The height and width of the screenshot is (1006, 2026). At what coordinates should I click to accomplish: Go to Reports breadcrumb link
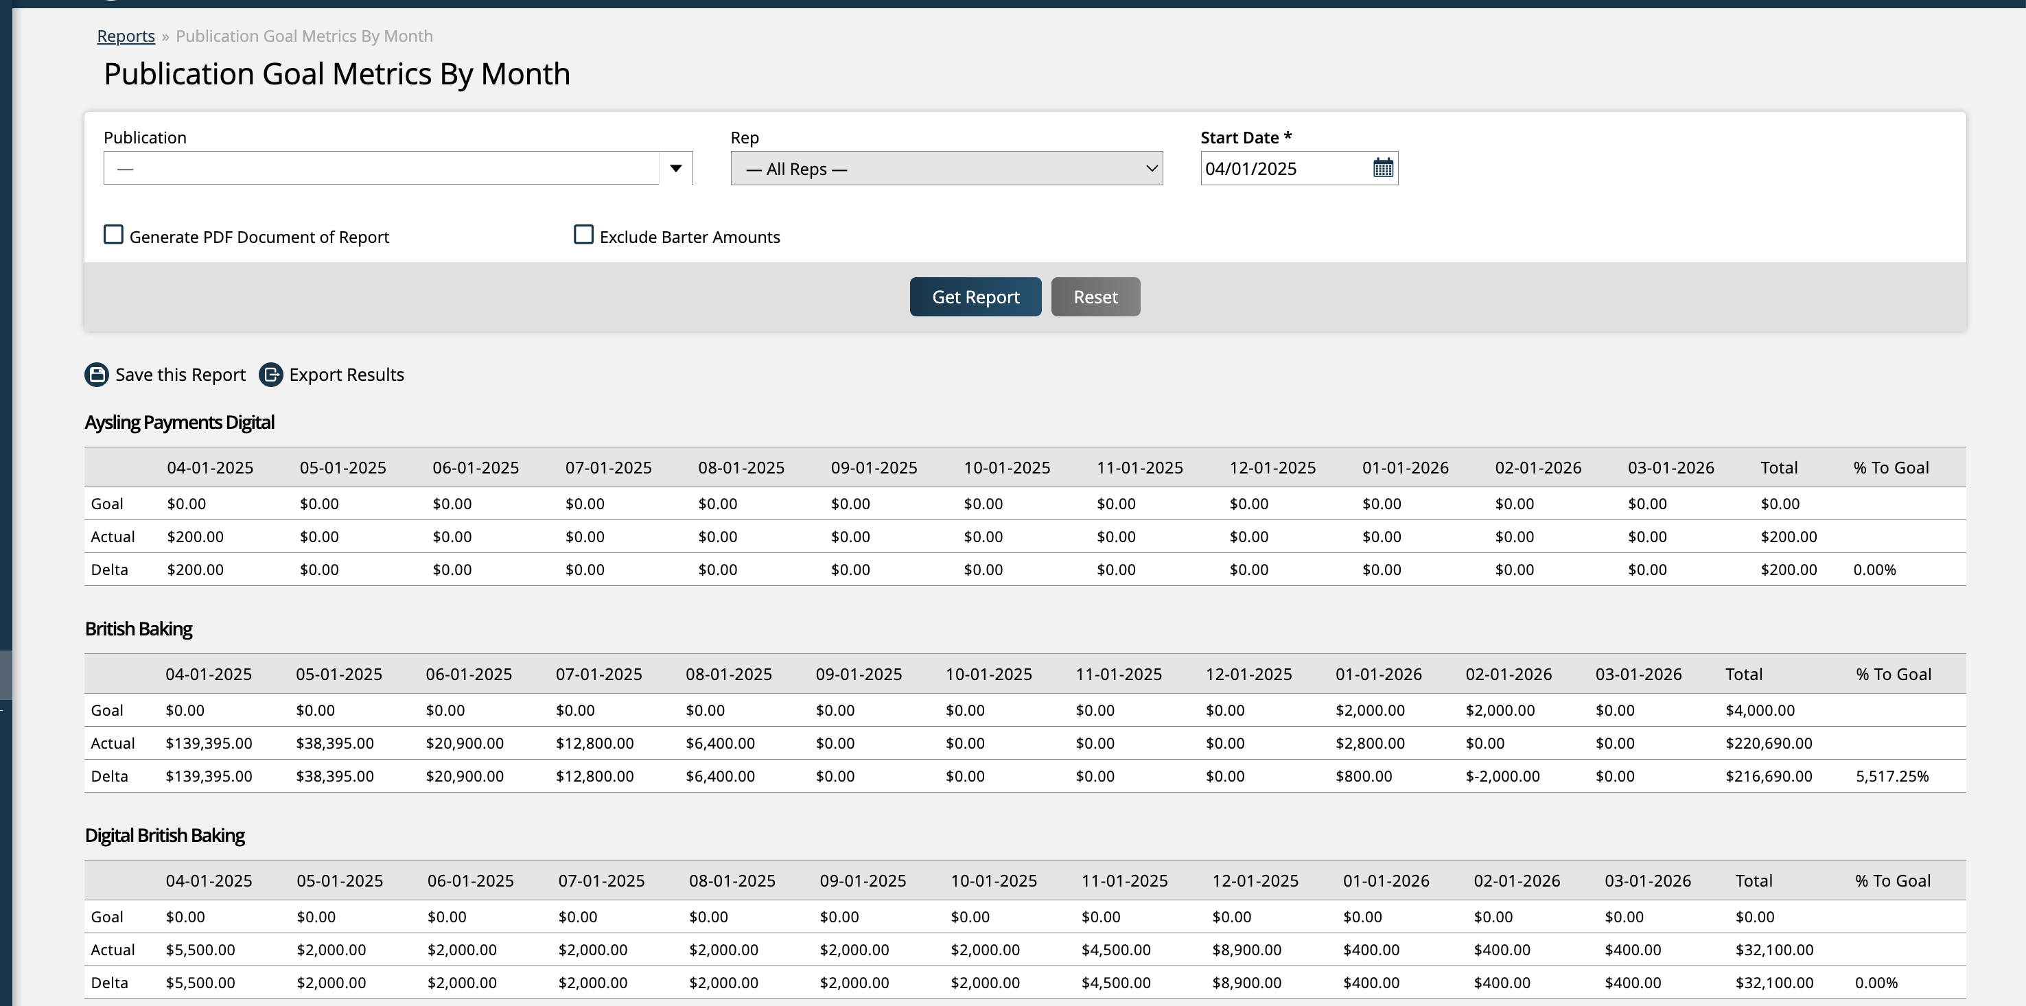[126, 36]
